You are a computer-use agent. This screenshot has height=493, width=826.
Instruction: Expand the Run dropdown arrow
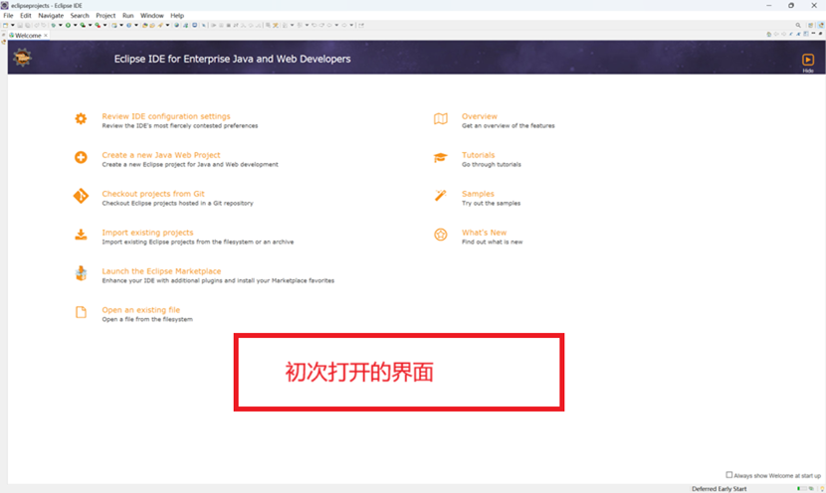[76, 25]
